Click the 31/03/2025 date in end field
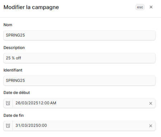 27,126
